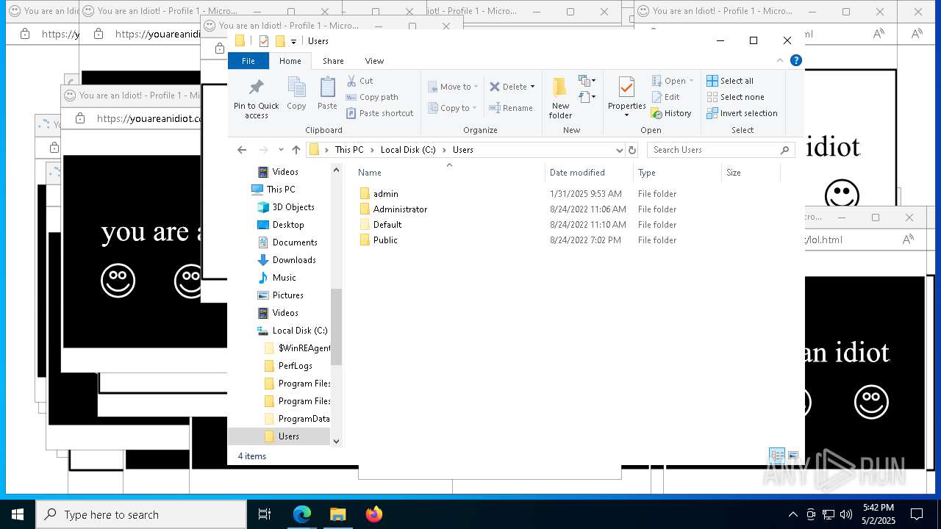Click Edit in Open group
Screen dimensions: 941x529
665,97
